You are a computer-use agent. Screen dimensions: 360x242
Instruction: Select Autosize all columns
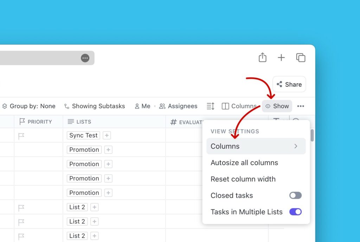coord(244,163)
